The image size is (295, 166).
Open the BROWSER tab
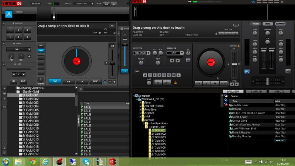coord(233,91)
